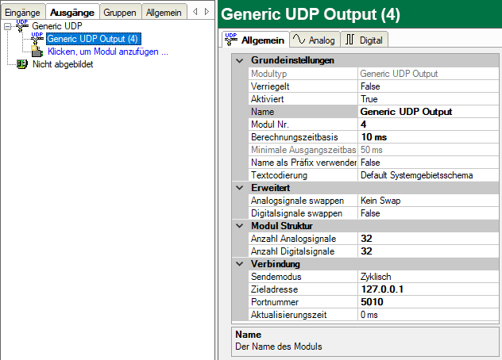Toggle the Digitalsignale swappen value
This screenshot has height=360, width=502.
pos(428,213)
